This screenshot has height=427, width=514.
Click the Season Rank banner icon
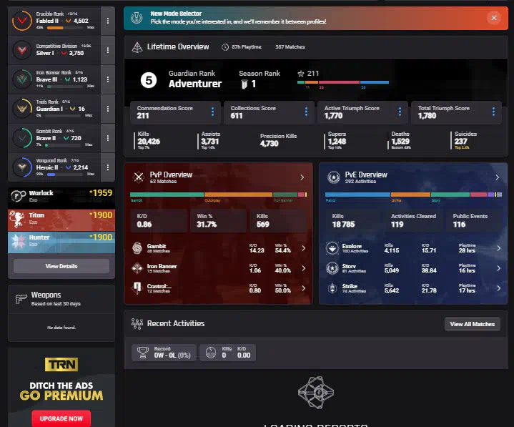click(244, 84)
